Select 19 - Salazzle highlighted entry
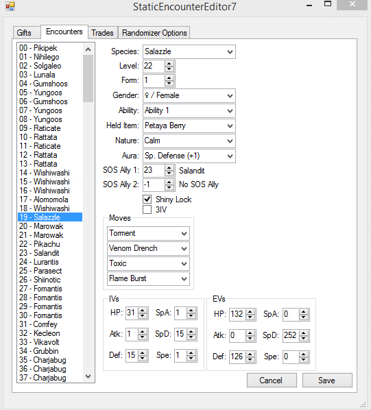371x410 pixels. point(50,217)
